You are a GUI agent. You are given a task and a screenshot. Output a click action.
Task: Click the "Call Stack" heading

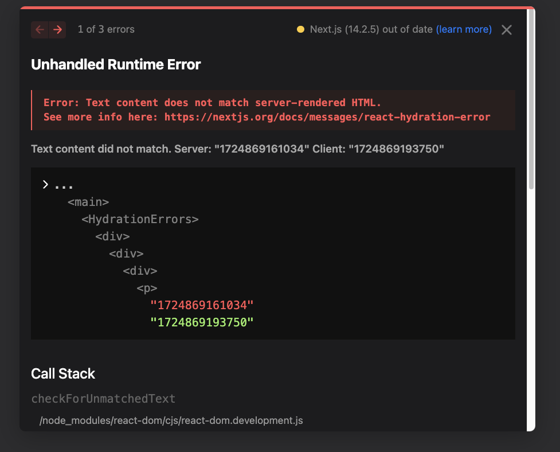63,373
